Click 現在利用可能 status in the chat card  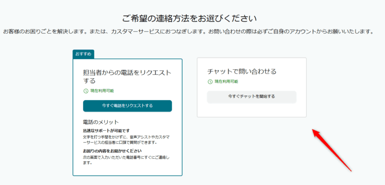tap(226, 81)
